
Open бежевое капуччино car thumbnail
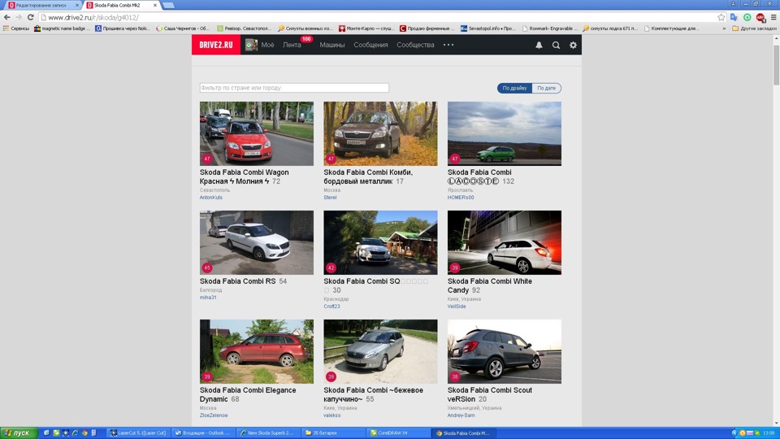coord(380,351)
